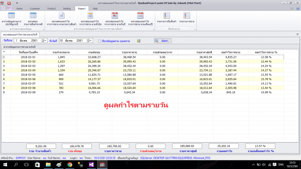Open Google Chrome from taskbar
This screenshot has width=301, height=169.
(x=70, y=164)
